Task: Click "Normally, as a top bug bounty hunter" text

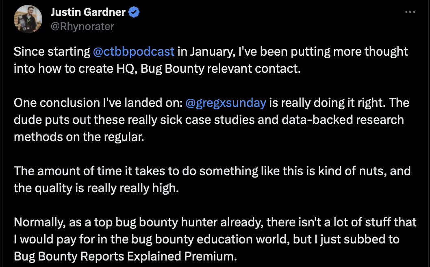Action: [x=115, y=222]
